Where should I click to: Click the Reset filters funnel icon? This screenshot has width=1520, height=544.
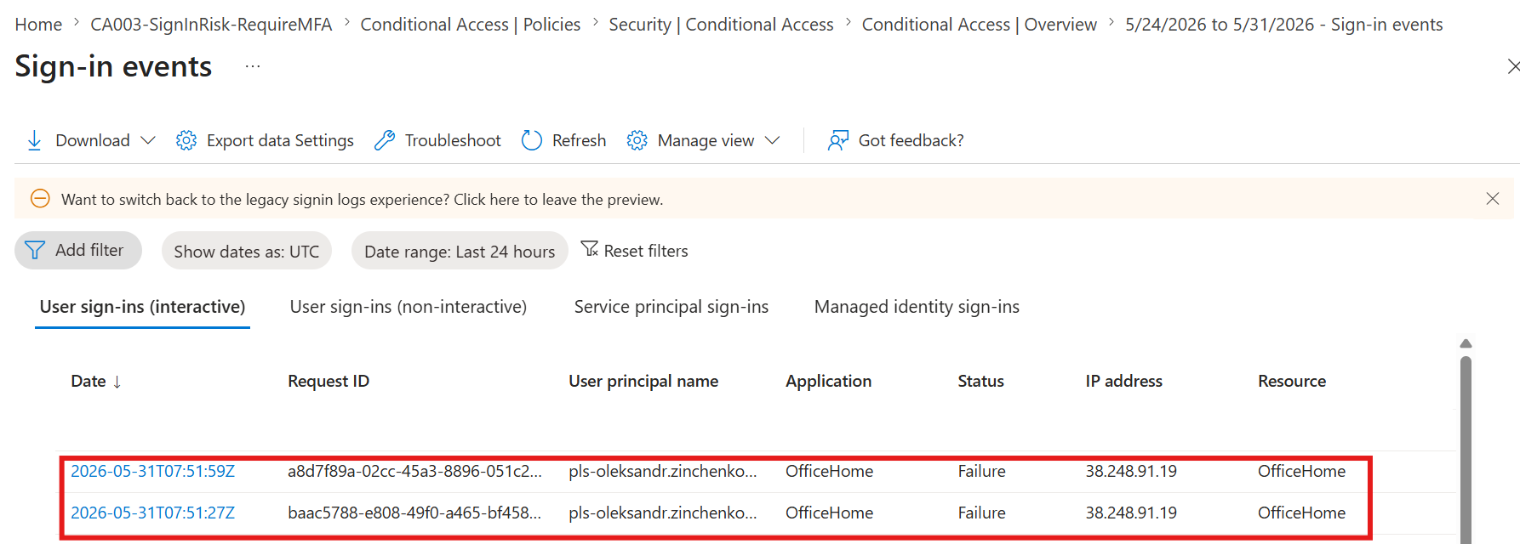(x=590, y=249)
